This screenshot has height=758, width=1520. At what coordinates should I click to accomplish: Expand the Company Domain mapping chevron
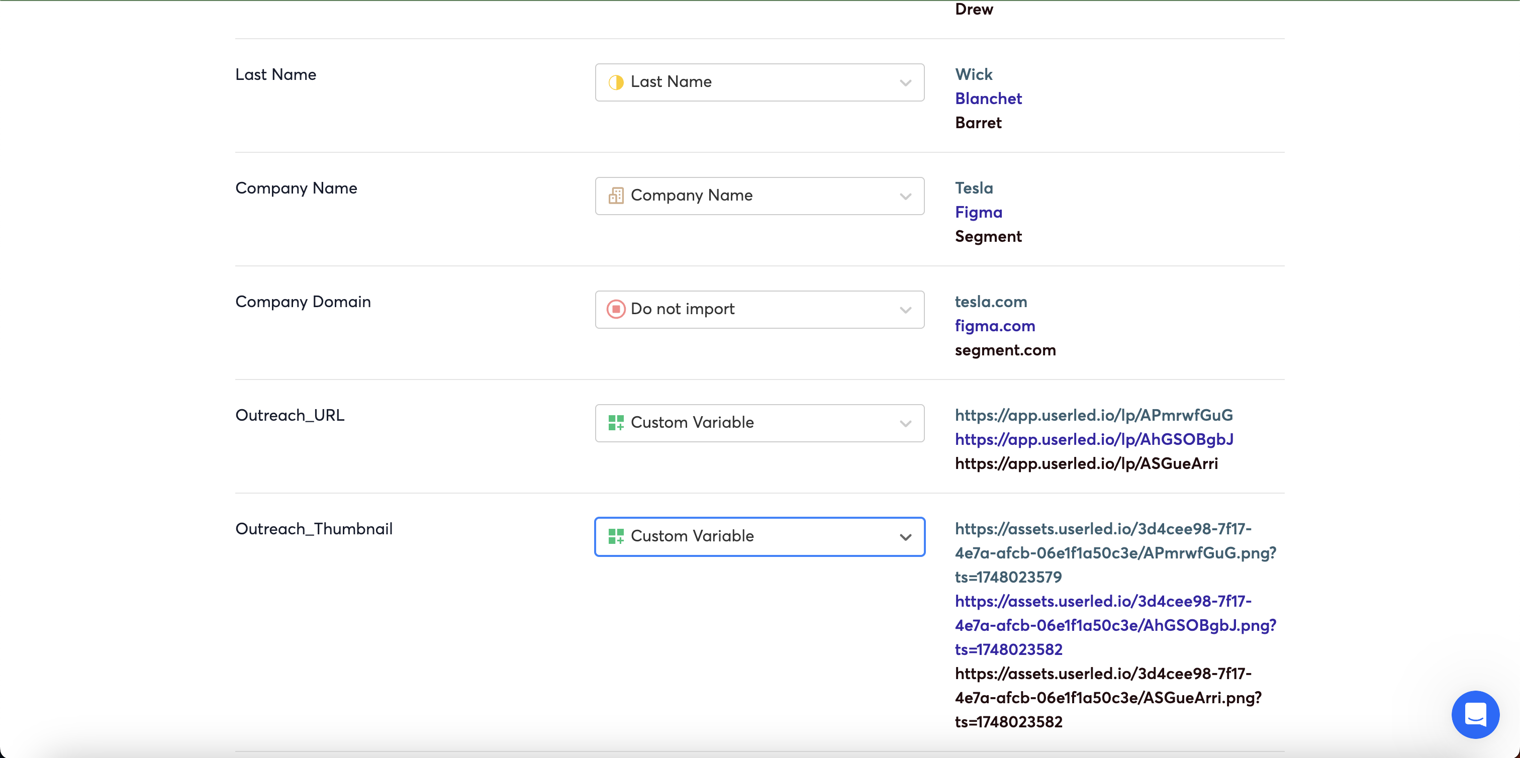(905, 310)
